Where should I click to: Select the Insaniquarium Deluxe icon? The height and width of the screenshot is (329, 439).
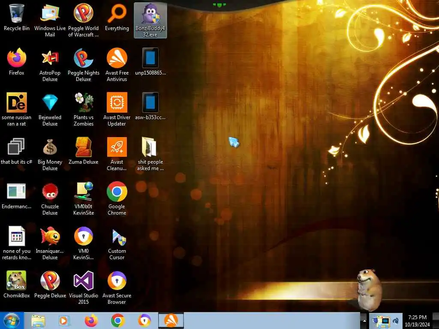pos(50,243)
